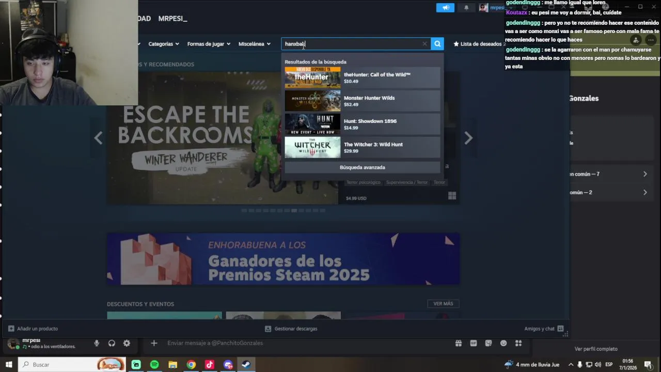The image size is (661, 372).
Task: Select Monster Hunter Wilds search result
Action: coord(363,101)
